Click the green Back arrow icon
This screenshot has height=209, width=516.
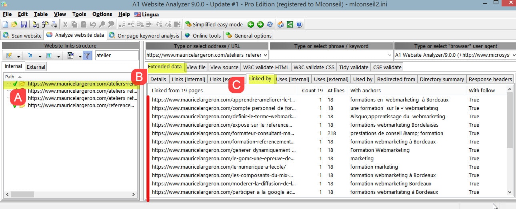pyautogui.click(x=251, y=24)
